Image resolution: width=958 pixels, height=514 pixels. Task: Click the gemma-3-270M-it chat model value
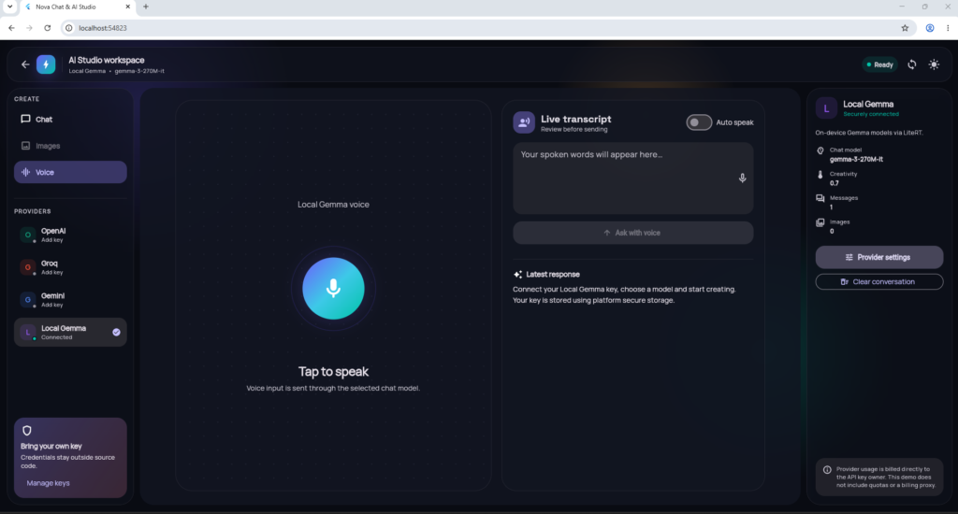coord(856,159)
